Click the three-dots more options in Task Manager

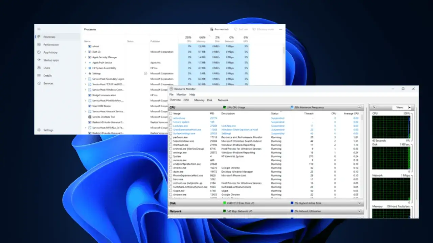(x=280, y=29)
